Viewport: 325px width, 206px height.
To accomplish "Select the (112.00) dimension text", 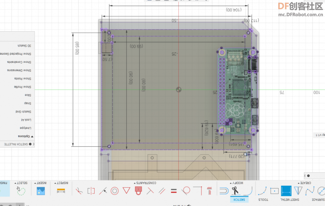I will (251, 20).
